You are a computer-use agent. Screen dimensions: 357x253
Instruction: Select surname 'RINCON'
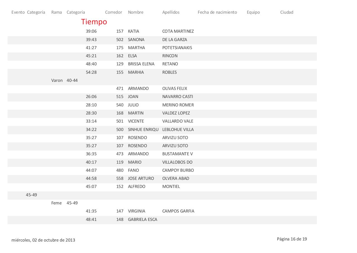pos(170,56)
